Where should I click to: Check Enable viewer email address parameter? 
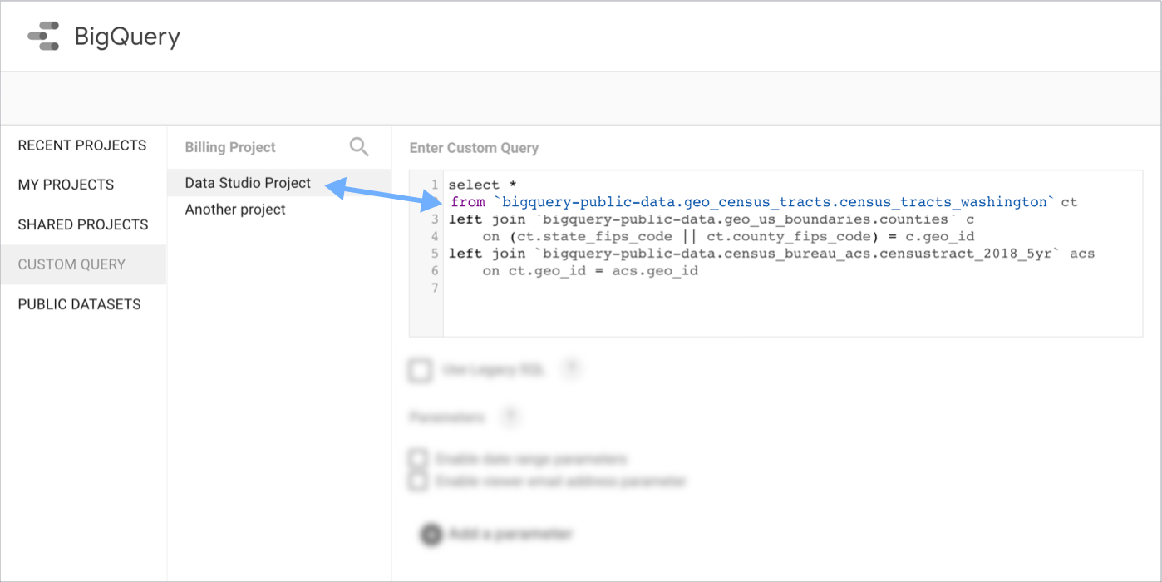point(418,481)
